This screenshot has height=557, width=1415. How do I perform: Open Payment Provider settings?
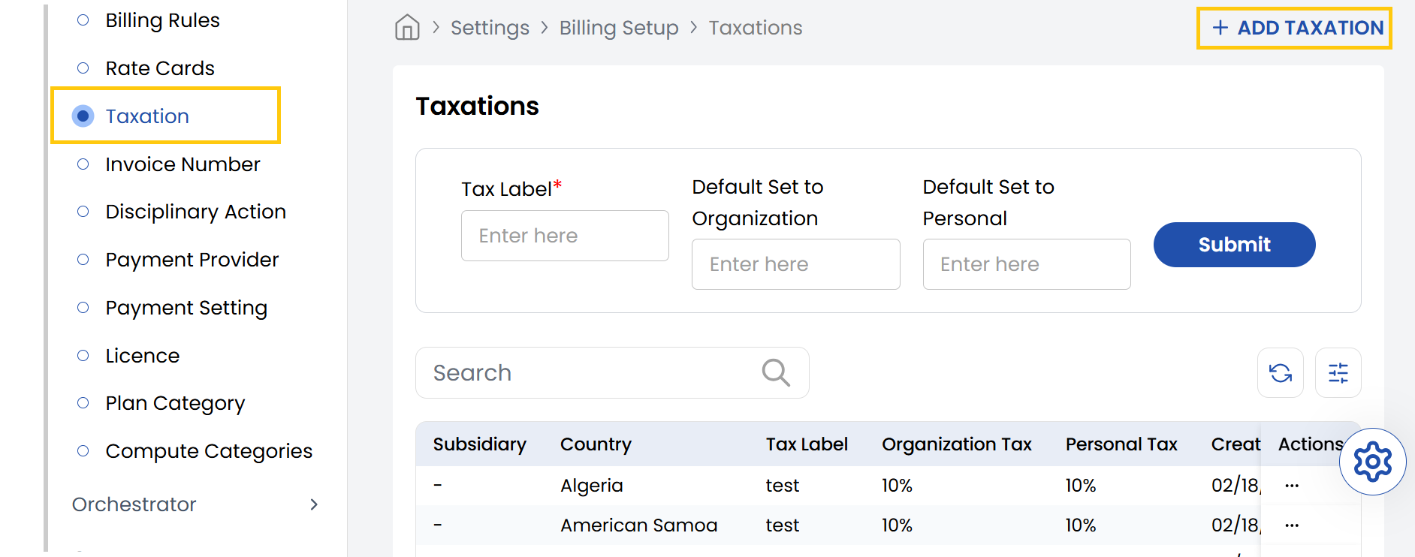click(x=192, y=260)
